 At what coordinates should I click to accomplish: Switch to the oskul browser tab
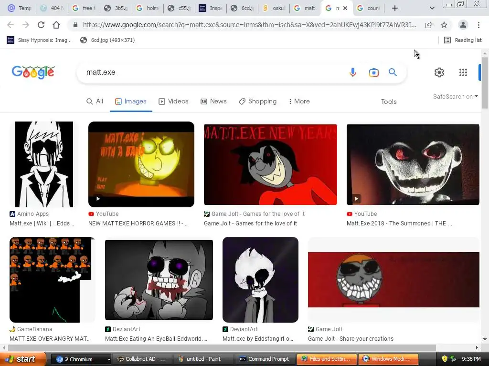click(274, 8)
